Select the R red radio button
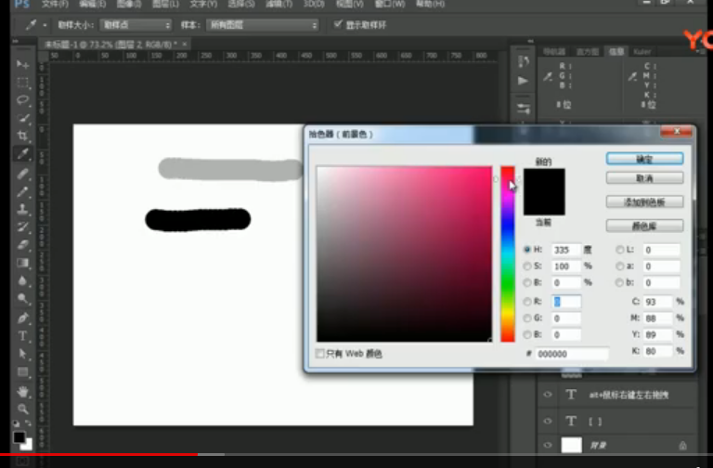 (x=527, y=302)
